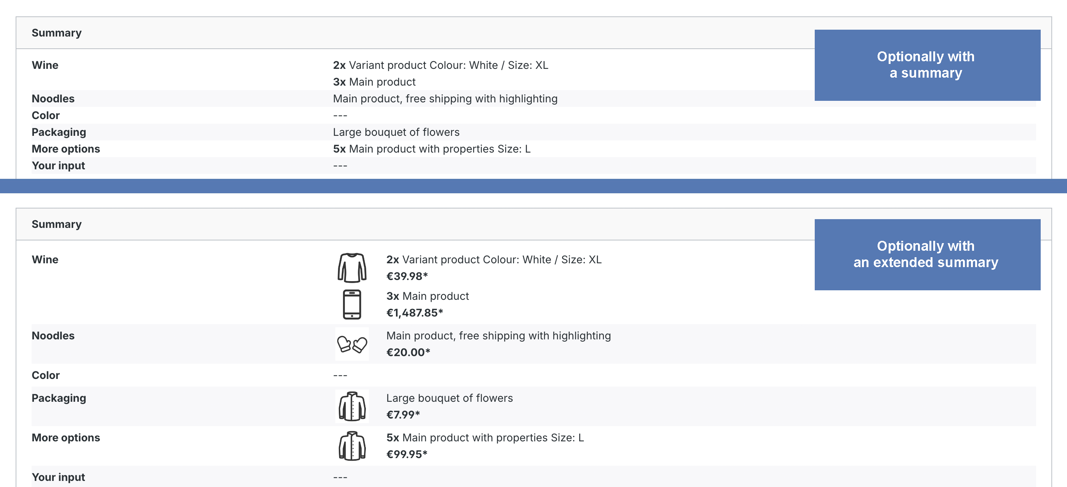The width and height of the screenshot is (1067, 487).
Task: Click price €20.00* in Noodles row
Action: point(408,352)
